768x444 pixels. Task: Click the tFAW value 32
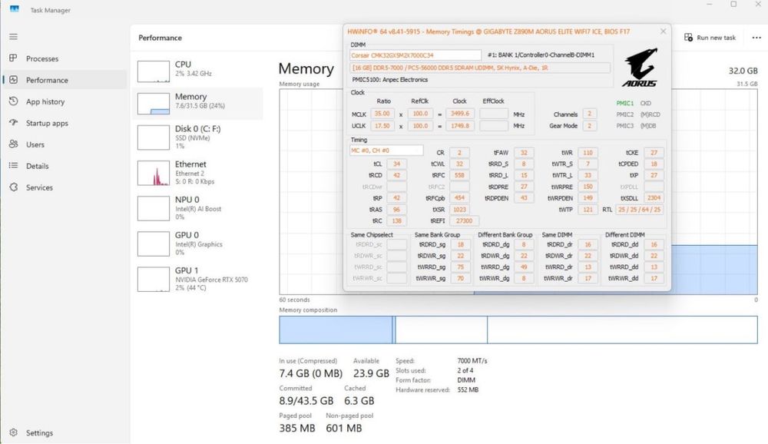(524, 153)
